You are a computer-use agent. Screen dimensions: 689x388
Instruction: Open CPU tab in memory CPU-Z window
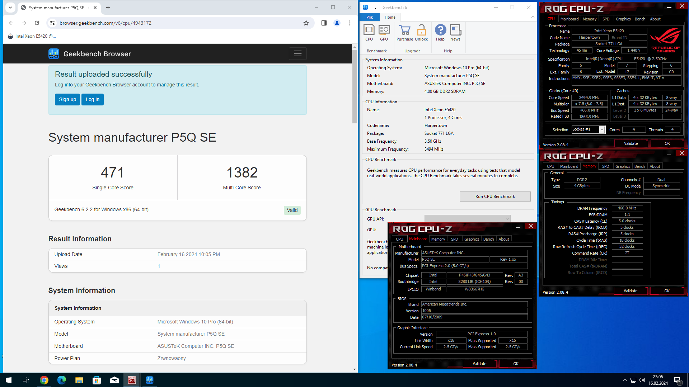tap(550, 166)
